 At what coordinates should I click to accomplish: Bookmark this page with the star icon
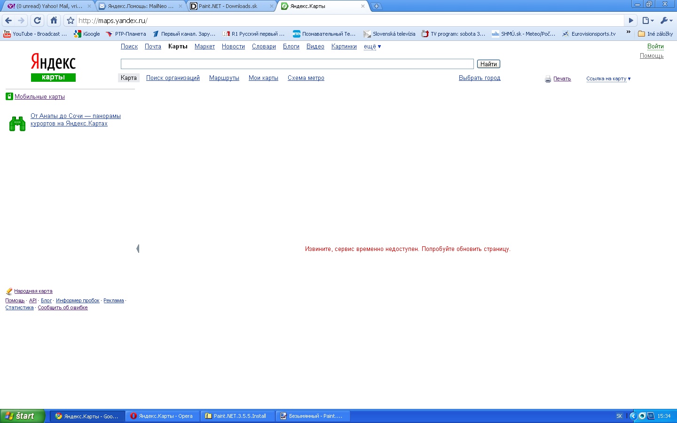click(x=71, y=21)
